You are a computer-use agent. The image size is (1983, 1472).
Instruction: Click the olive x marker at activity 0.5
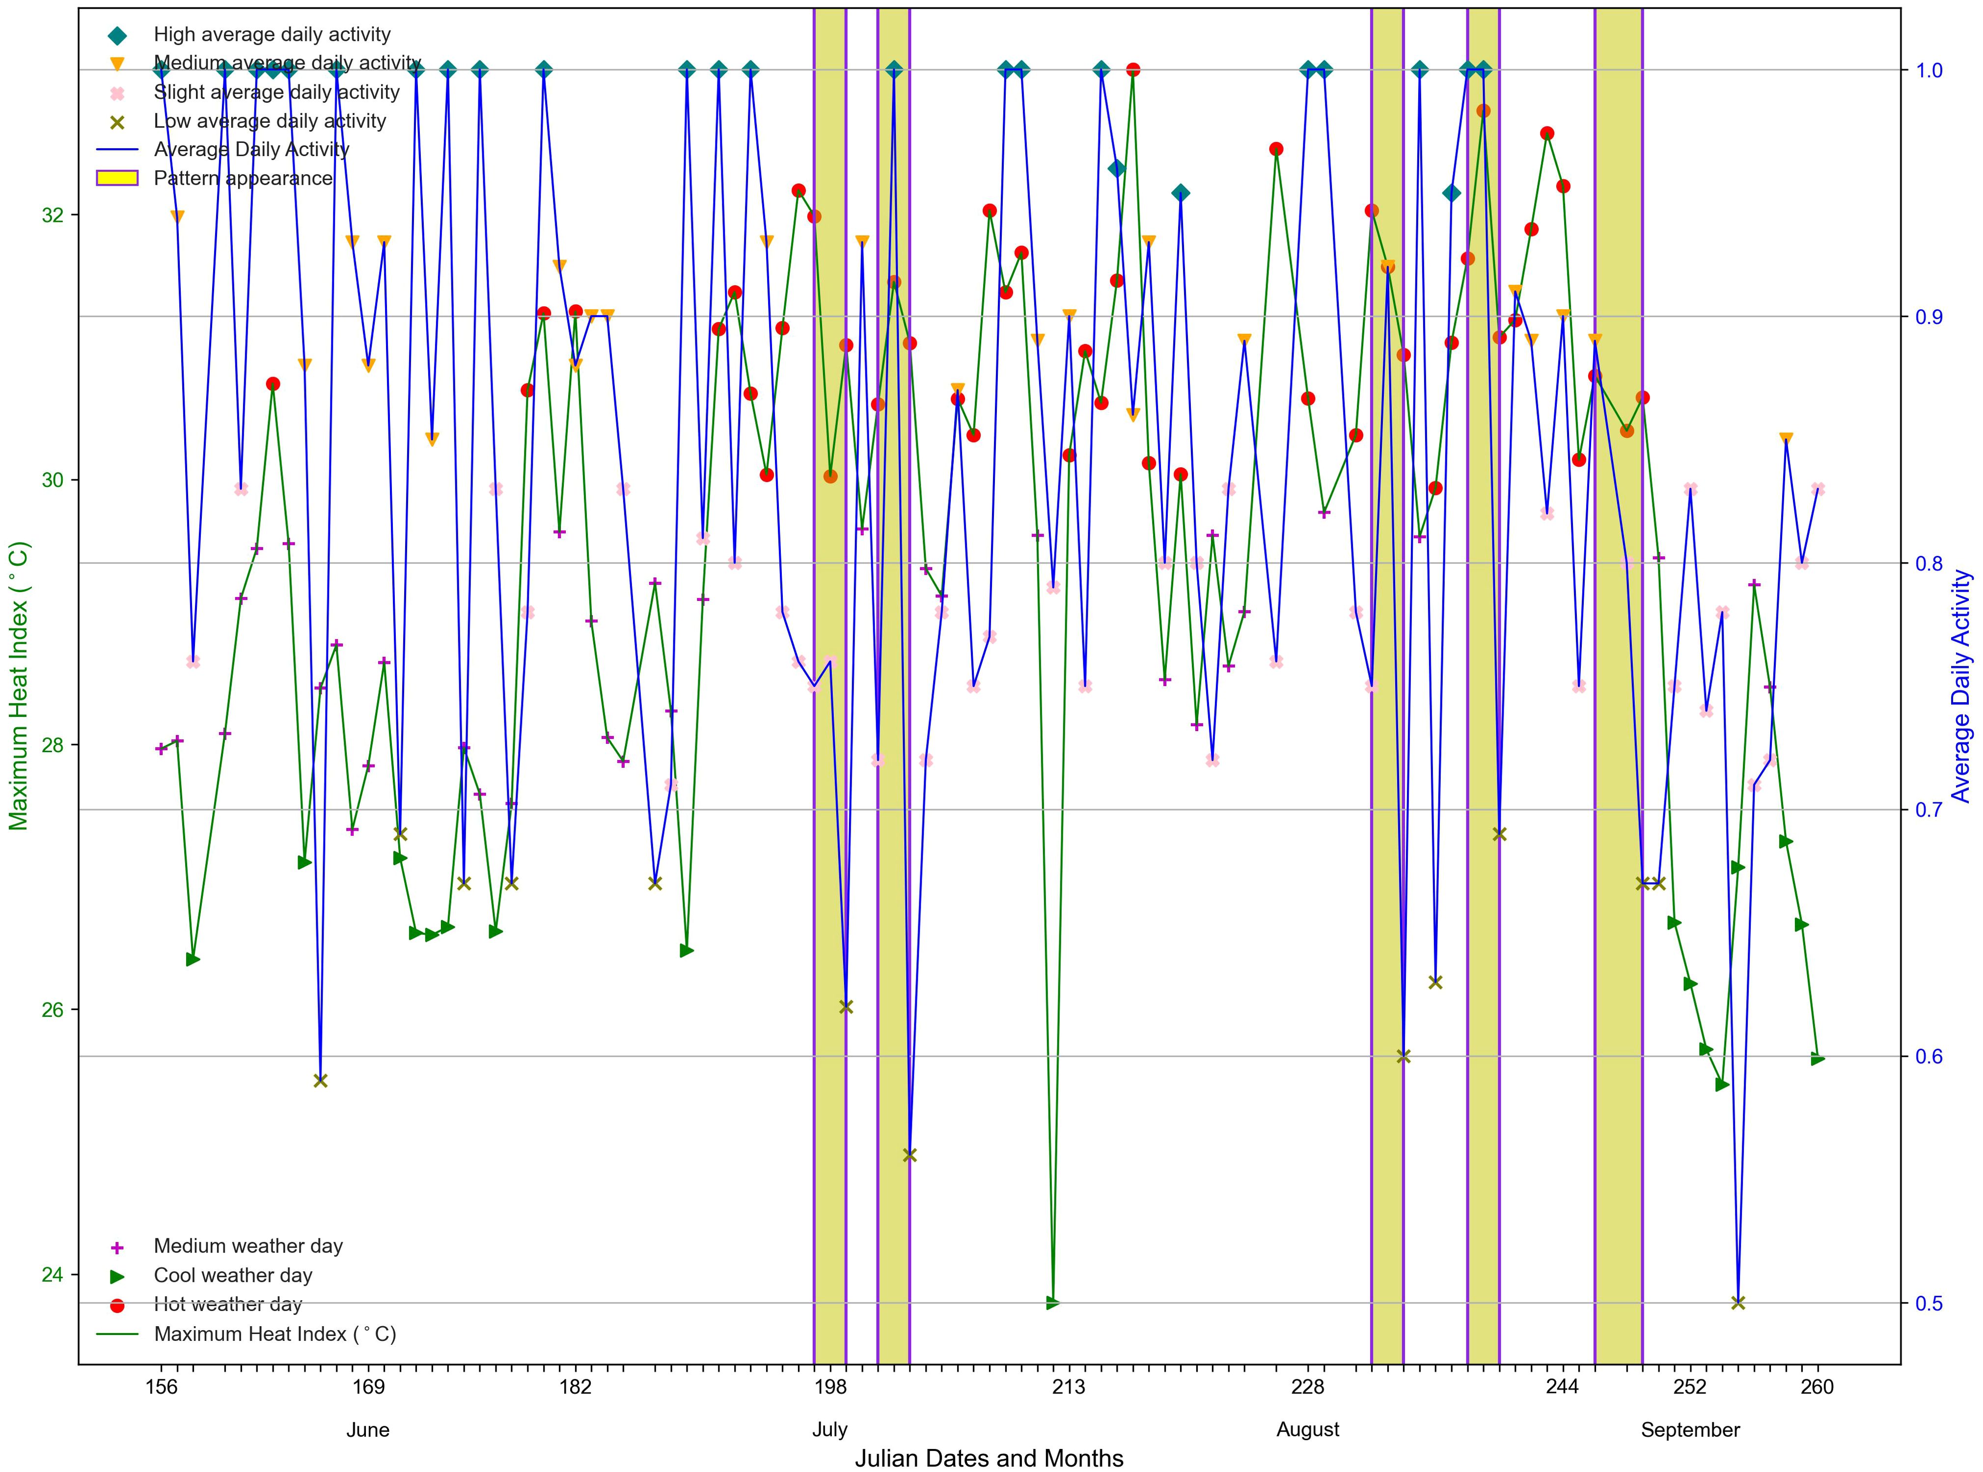1737,1303
